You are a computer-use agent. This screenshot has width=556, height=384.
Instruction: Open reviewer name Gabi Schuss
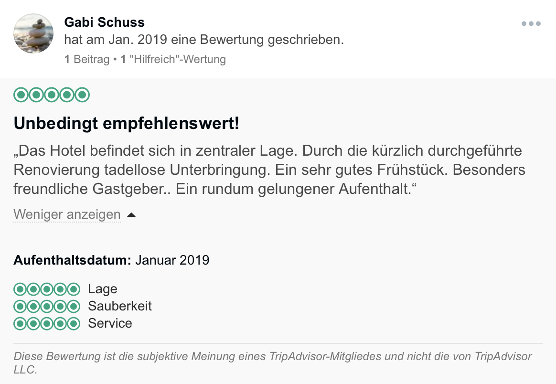104,22
